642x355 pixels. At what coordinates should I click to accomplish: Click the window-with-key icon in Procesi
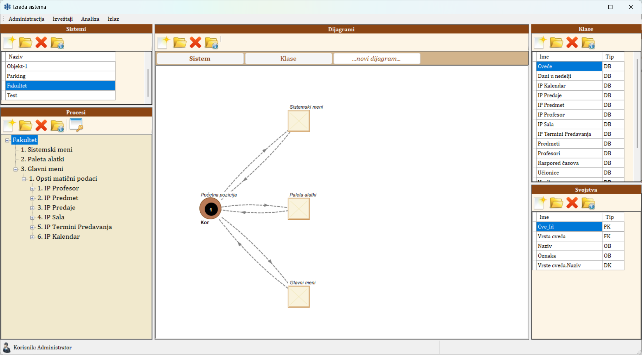[x=76, y=125]
